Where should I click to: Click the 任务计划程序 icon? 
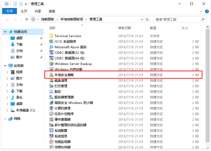tap(51, 114)
